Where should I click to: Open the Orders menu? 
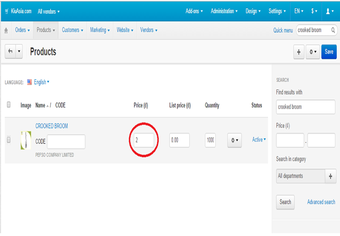coord(22,30)
